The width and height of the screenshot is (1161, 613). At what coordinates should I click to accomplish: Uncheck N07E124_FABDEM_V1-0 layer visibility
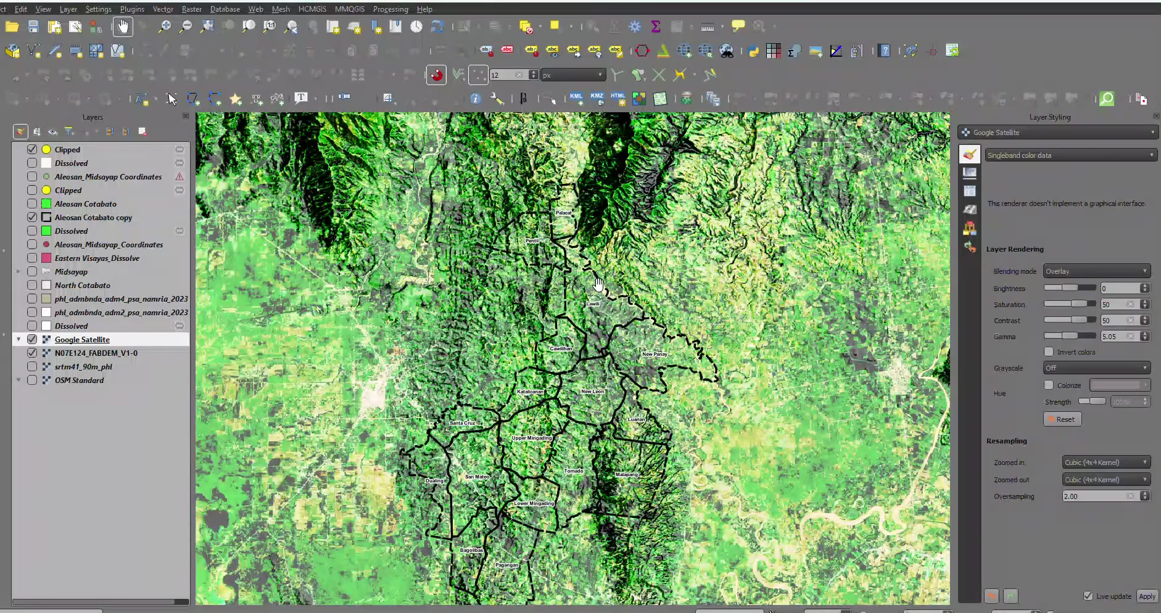click(x=32, y=353)
